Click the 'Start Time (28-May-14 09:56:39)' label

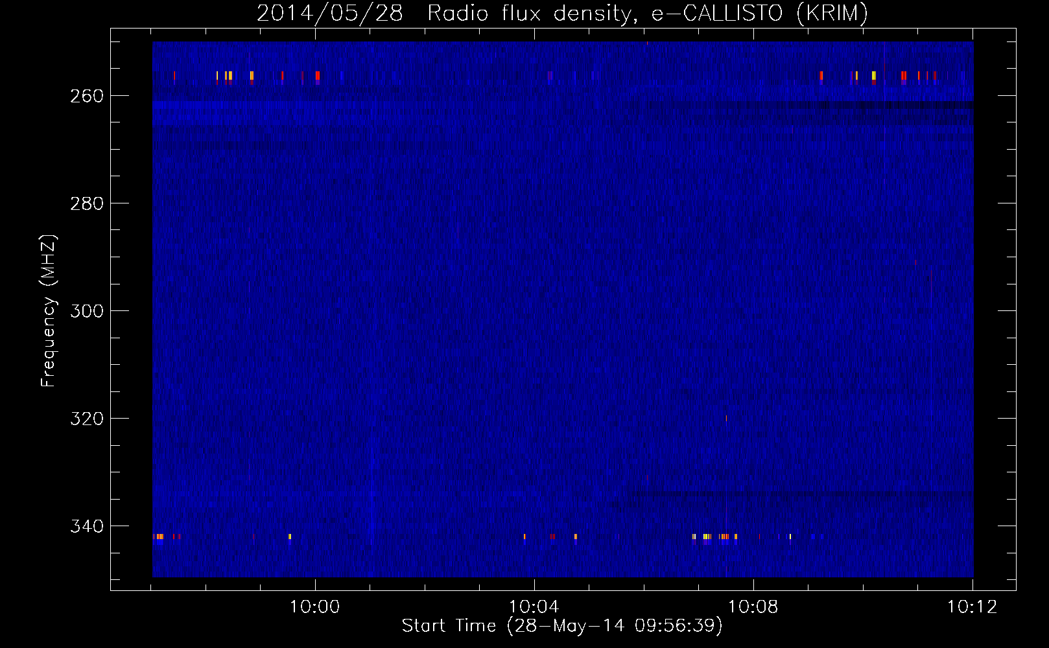coord(562,626)
